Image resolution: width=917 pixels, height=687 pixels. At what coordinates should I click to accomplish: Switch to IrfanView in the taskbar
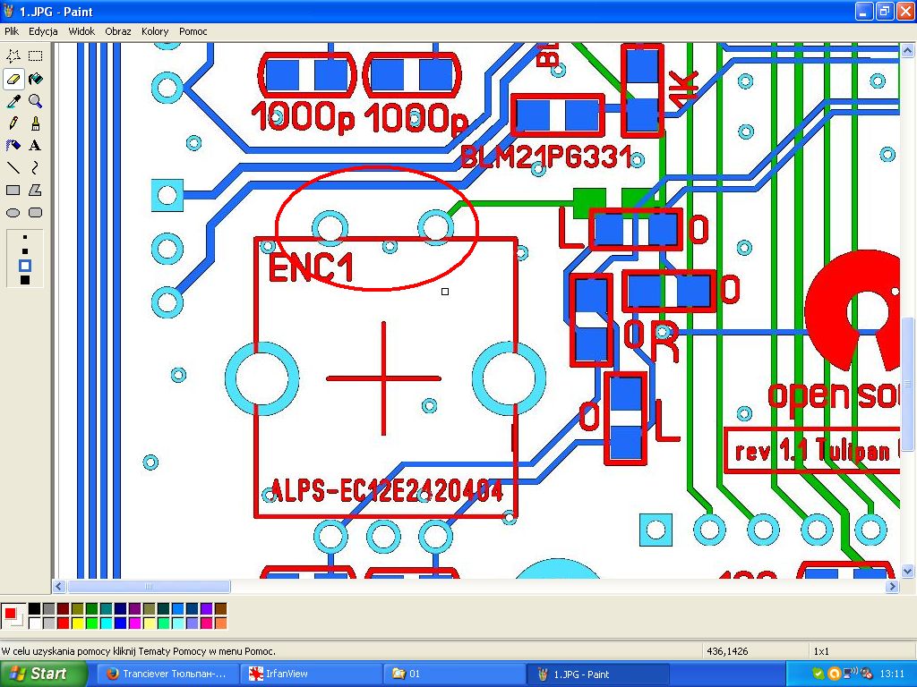click(x=282, y=674)
